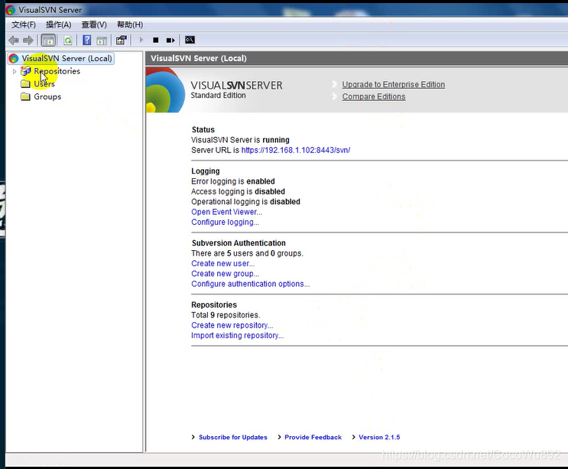Open the 帮助(H) menu
The height and width of the screenshot is (469, 568).
click(x=130, y=24)
